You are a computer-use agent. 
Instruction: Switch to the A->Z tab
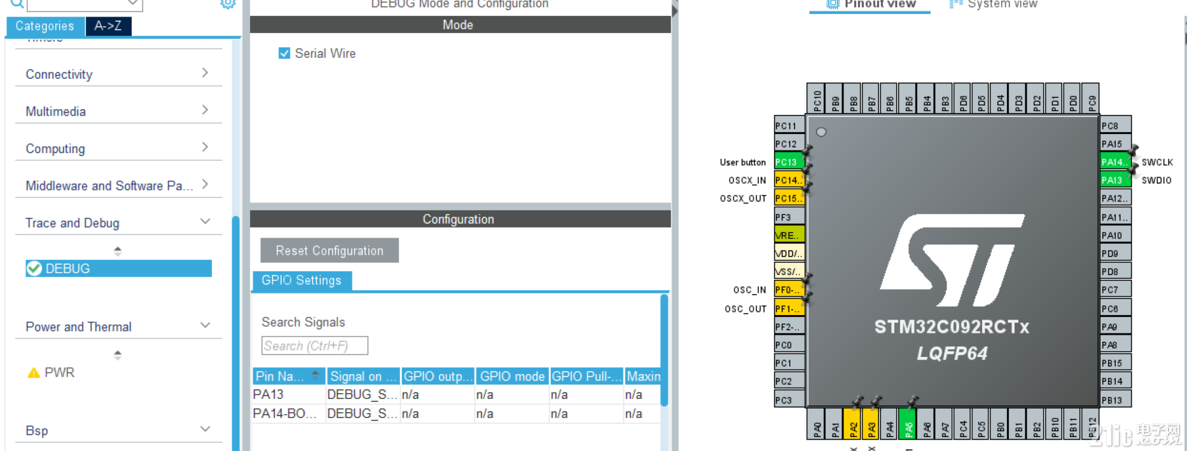(x=108, y=26)
